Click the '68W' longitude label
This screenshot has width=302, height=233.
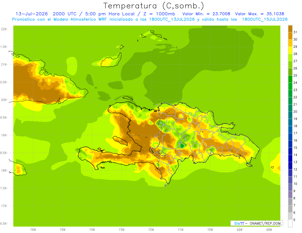[269, 229]
